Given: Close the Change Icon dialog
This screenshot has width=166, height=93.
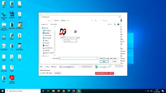Looking at the screenshot, I should click(x=119, y=17).
